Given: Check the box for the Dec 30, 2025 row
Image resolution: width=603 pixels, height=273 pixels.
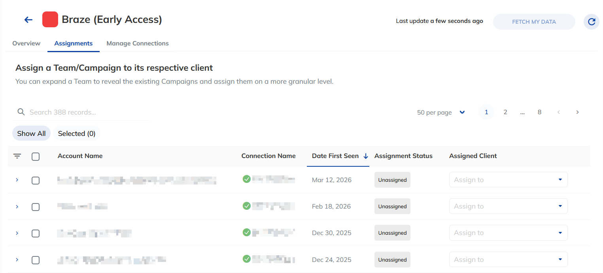Looking at the screenshot, I should [x=36, y=233].
